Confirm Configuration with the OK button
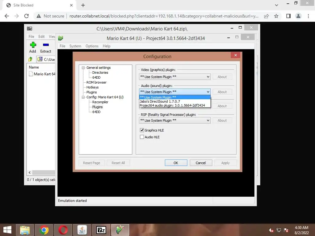Image resolution: width=315 pixels, height=236 pixels. pyautogui.click(x=176, y=163)
